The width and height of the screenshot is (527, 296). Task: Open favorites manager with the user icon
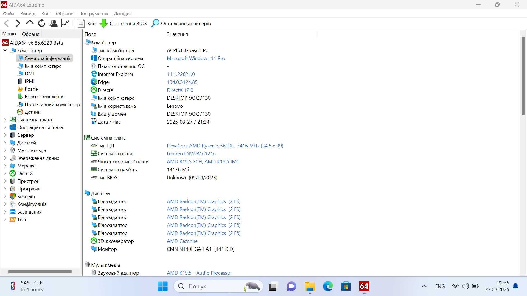tap(54, 24)
